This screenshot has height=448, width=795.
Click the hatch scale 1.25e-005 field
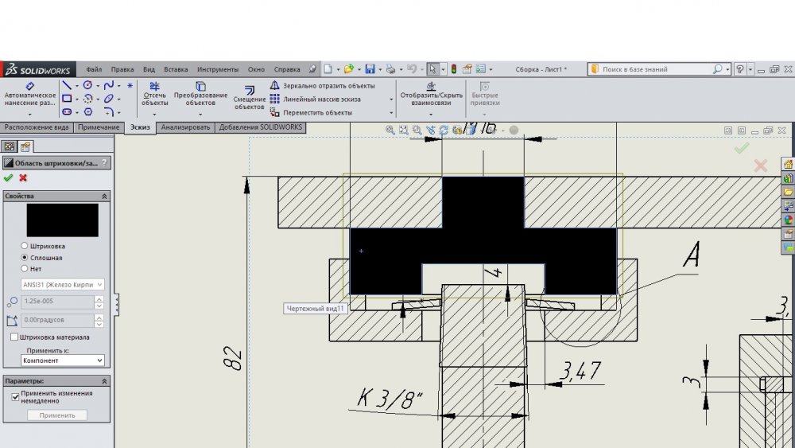57,301
